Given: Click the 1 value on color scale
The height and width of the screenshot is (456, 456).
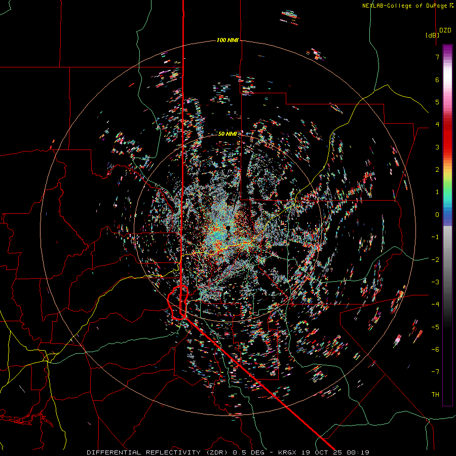Looking at the screenshot, I should 437,192.
